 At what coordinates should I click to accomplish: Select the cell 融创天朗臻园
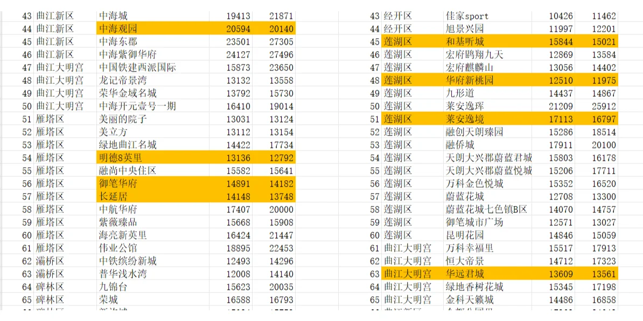487,132
